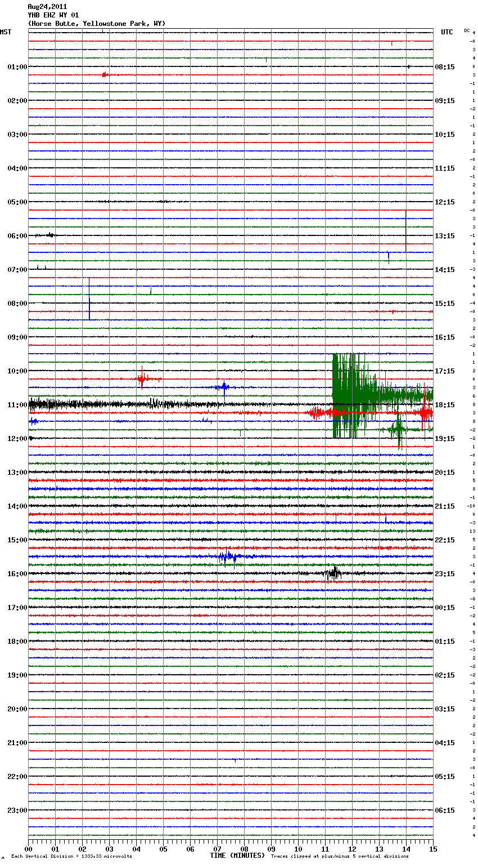Viewport: 478px width, 864px height.
Task: Click the red burst after 10:00 MST
Action: pyautogui.click(x=143, y=378)
